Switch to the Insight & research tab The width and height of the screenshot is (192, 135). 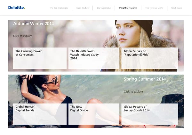pos(128,8)
